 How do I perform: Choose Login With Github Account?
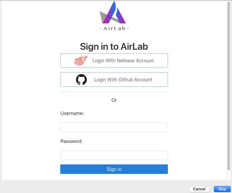(114, 80)
